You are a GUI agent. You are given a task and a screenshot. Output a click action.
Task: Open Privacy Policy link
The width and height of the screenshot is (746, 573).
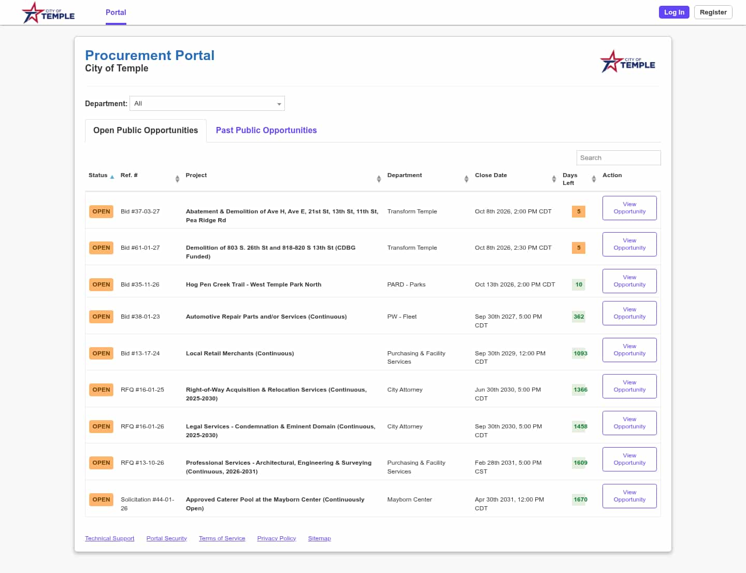(277, 538)
